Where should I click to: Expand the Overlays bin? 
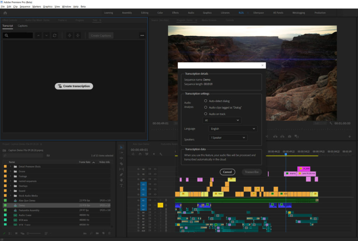click(x=10, y=186)
